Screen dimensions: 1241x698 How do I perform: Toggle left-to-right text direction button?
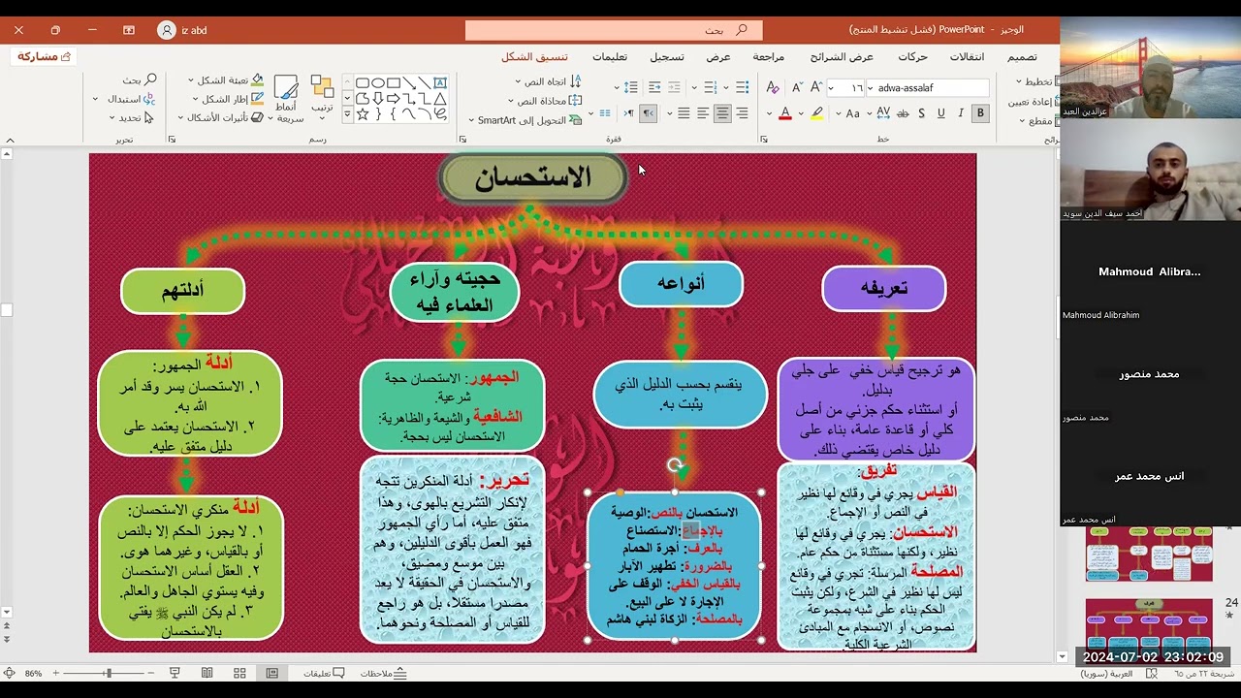[x=628, y=113]
